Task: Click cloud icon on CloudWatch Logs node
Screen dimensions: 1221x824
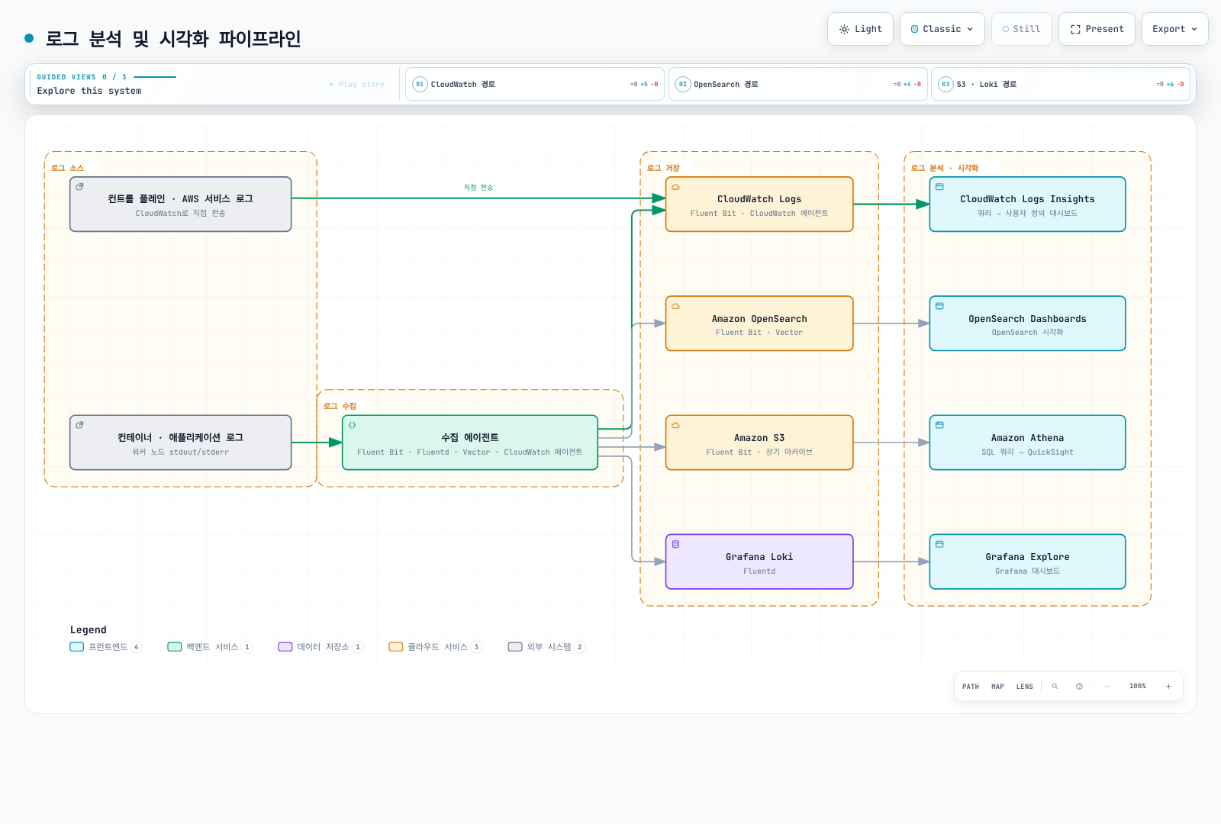Action: click(x=675, y=187)
